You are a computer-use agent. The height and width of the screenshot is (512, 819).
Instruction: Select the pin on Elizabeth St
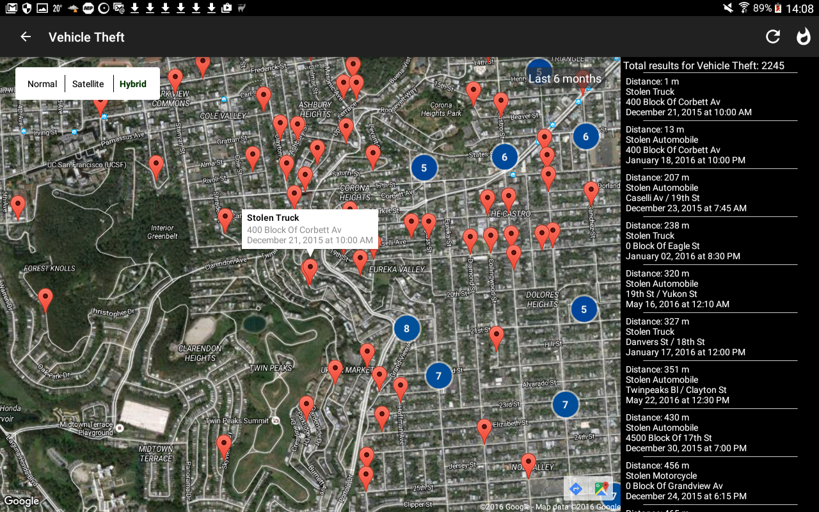[484, 431]
